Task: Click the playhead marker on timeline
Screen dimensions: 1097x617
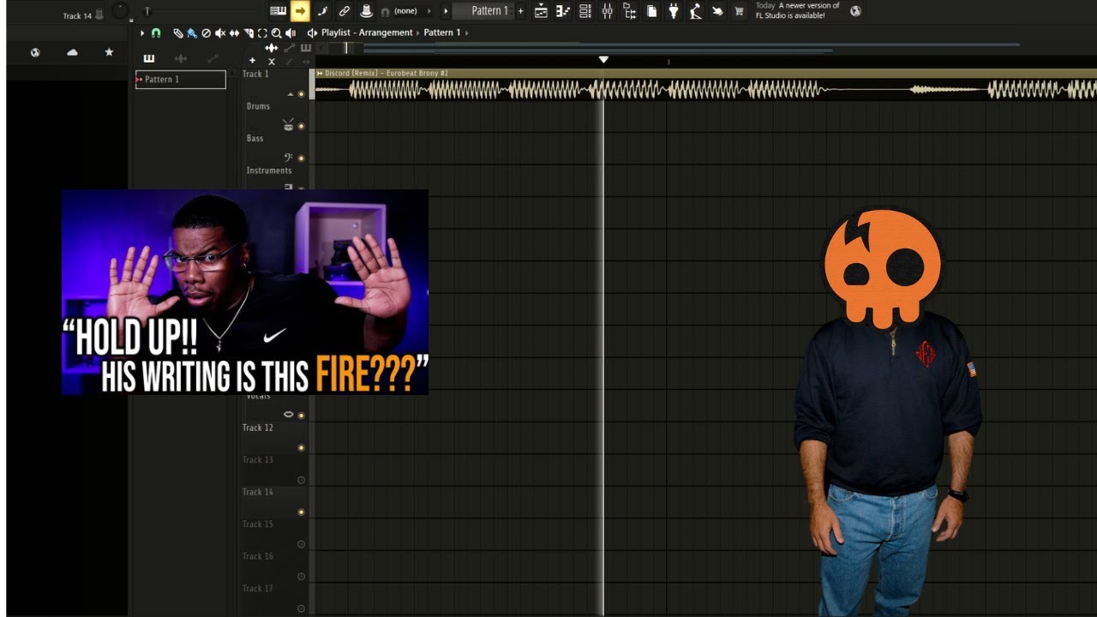Action: (603, 59)
